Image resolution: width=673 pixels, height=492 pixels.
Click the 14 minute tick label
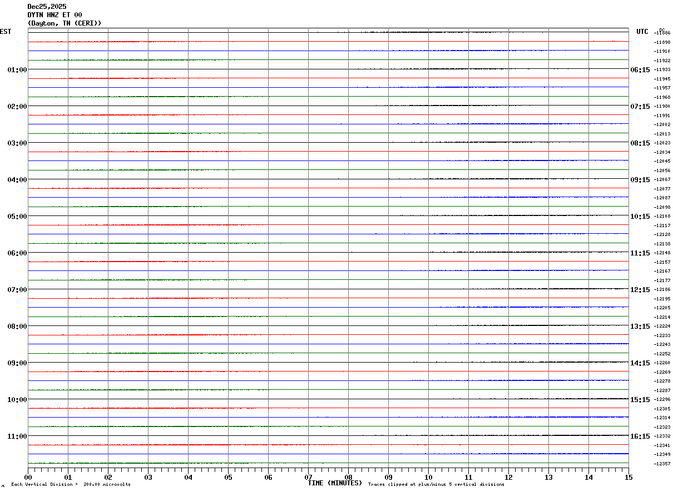588,477
